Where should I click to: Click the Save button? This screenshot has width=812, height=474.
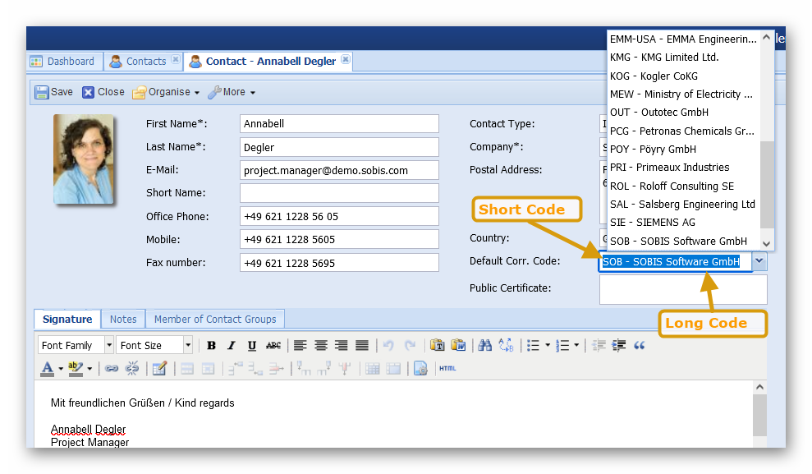[x=53, y=92]
